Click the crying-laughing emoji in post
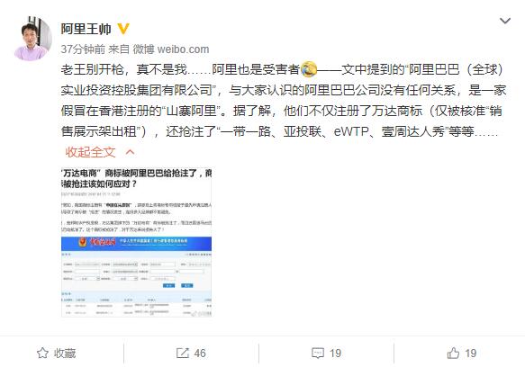This screenshot has width=525, height=367. (308, 69)
